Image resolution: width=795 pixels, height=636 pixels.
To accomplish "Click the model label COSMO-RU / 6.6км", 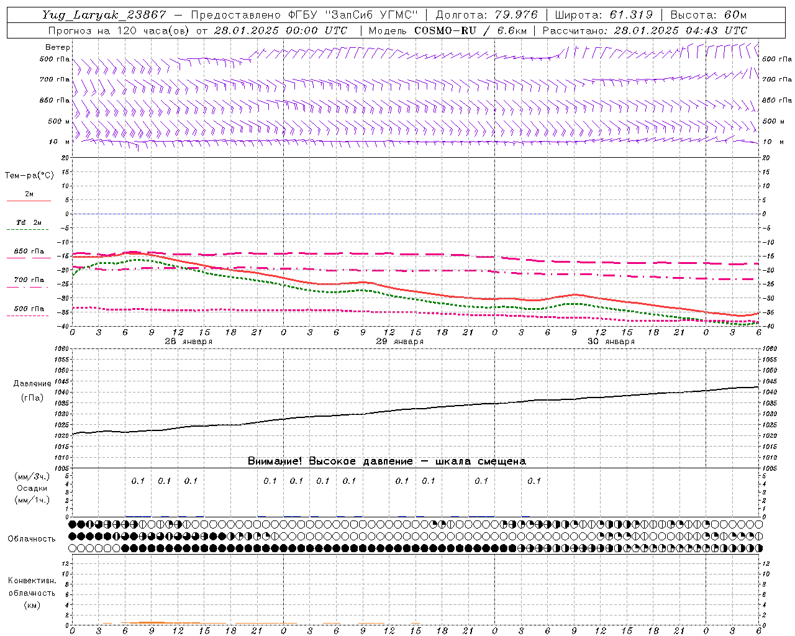I will click(471, 30).
